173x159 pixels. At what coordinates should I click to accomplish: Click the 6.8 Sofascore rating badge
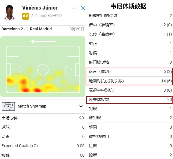pos(26,16)
